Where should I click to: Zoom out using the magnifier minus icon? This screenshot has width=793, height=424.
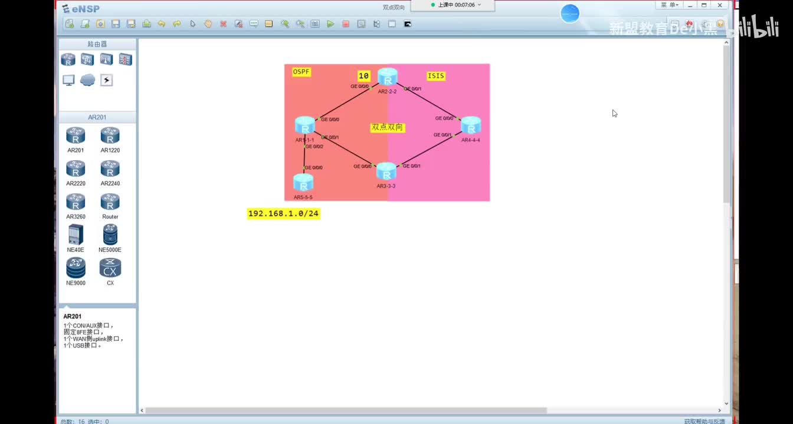(x=300, y=24)
